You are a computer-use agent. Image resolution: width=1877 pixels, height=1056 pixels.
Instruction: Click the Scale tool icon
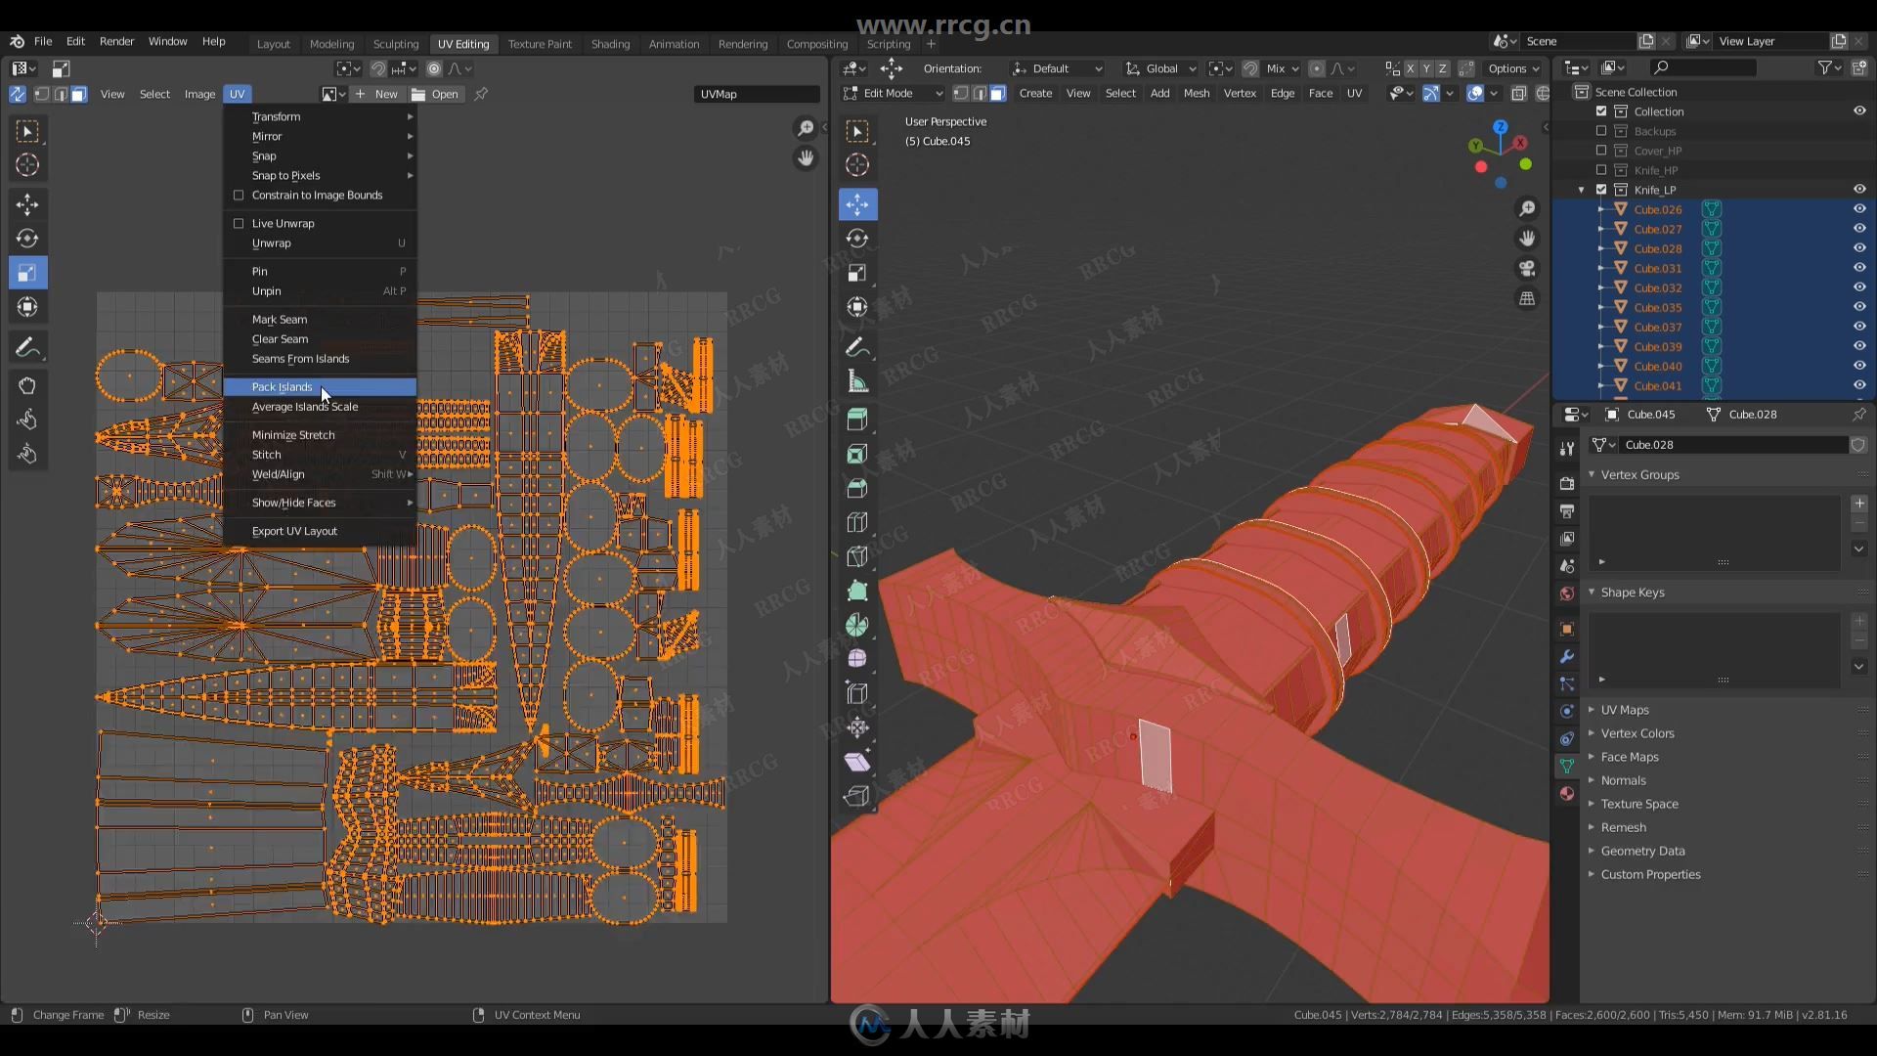coord(28,272)
